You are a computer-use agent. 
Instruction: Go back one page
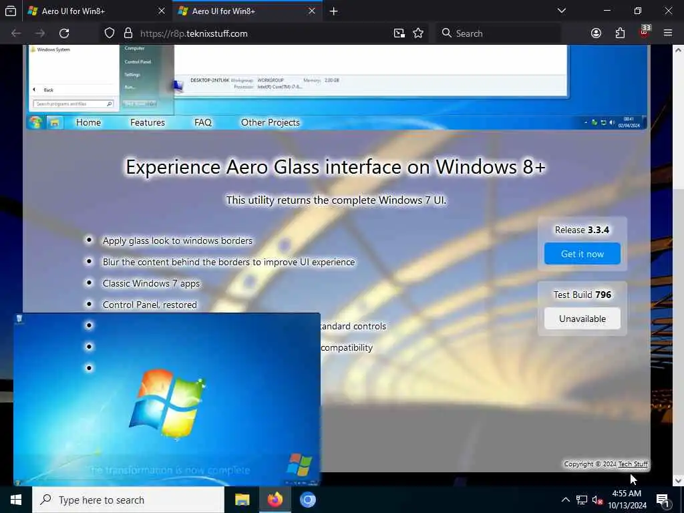coord(16,33)
